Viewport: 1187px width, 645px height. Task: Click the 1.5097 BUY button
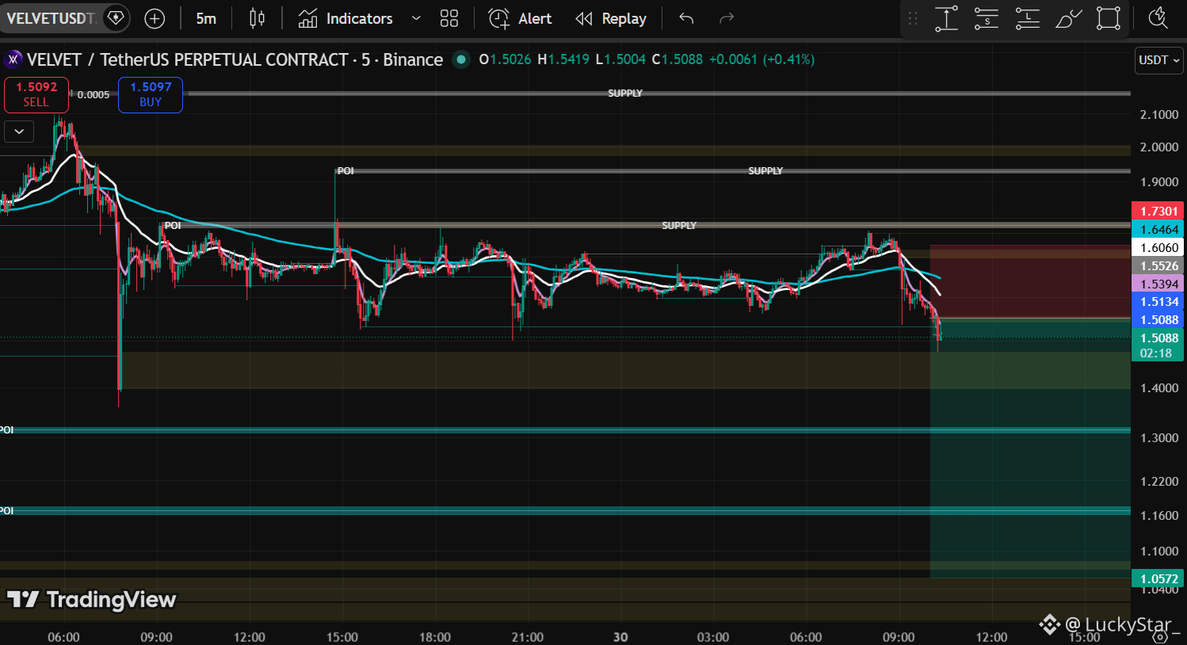point(151,94)
